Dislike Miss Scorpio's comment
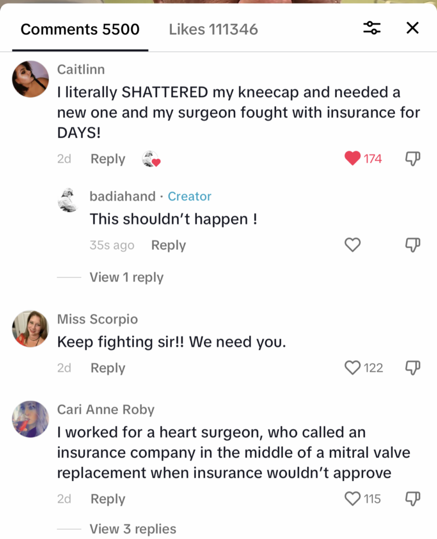Screen dimensions: 437x539 pos(413,368)
